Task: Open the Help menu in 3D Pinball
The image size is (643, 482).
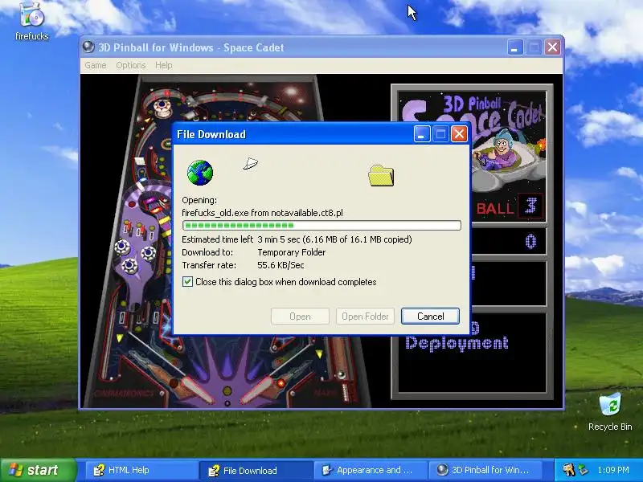Action: pyautogui.click(x=164, y=65)
